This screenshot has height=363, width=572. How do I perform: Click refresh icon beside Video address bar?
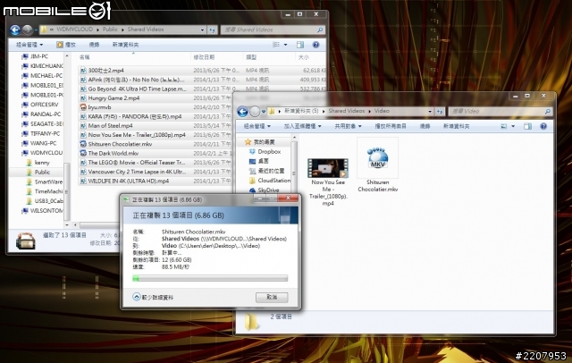440,111
